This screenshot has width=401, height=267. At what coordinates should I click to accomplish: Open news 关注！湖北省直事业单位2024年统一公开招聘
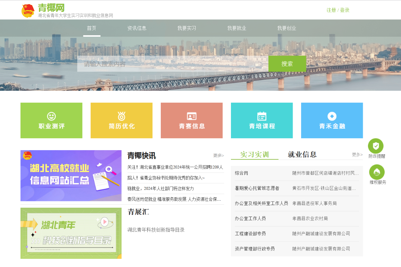coord(175,167)
